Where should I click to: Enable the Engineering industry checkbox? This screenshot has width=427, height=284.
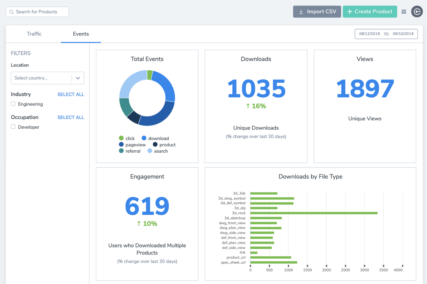pyautogui.click(x=13, y=104)
